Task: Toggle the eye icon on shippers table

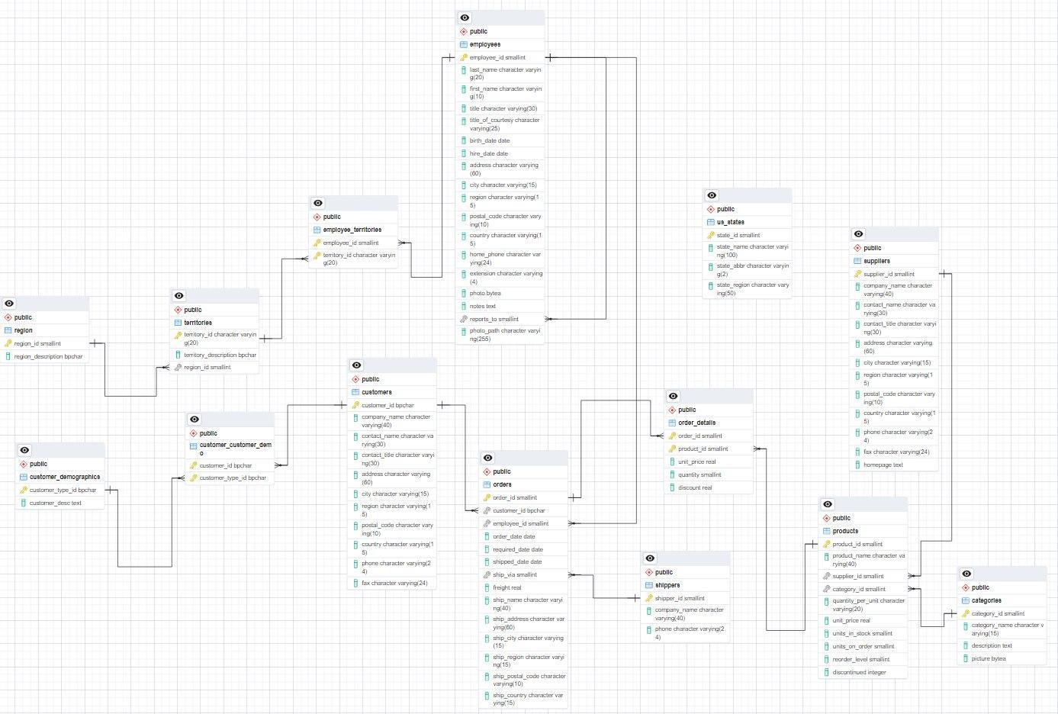Action: [x=650, y=558]
